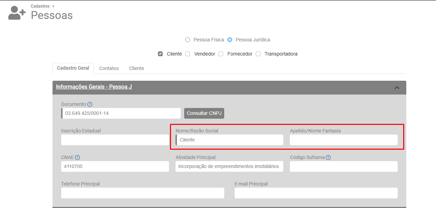
Task: Click the CNAE help question icon
Action: pos(77,157)
